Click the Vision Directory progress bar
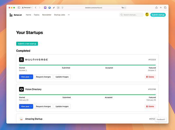175x130 pixels. click(87, 95)
